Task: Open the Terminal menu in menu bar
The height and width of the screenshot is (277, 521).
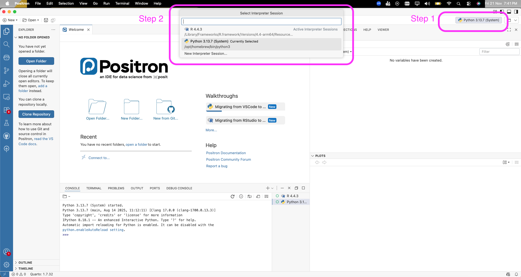Action: [122, 4]
